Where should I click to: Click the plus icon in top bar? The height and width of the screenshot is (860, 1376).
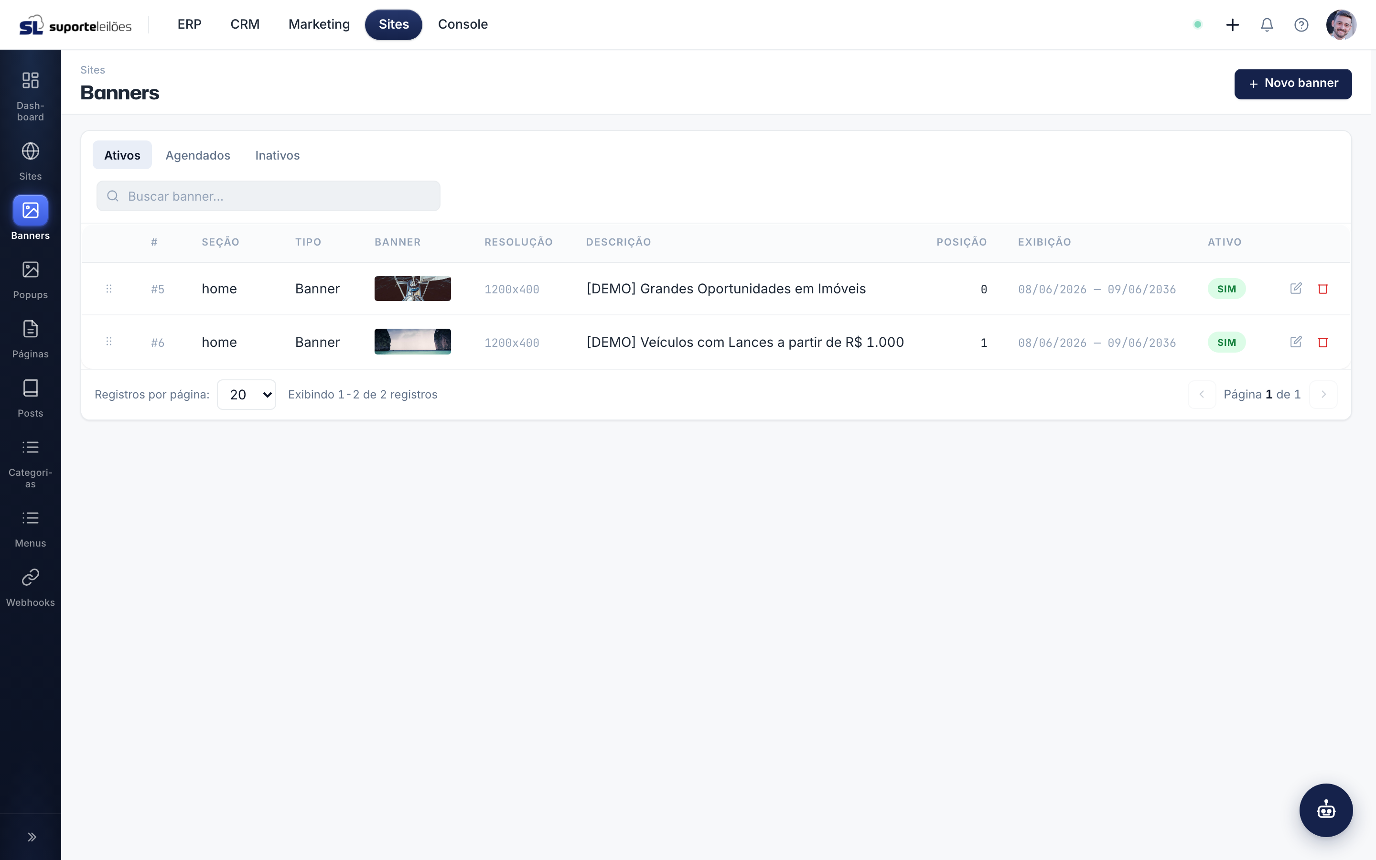tap(1232, 24)
